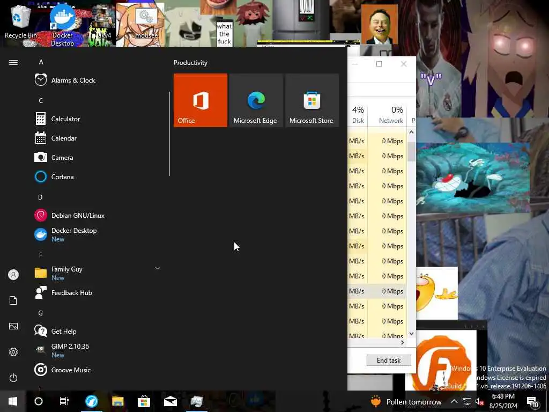
Task: Jump via letter D header
Action: tap(40, 197)
